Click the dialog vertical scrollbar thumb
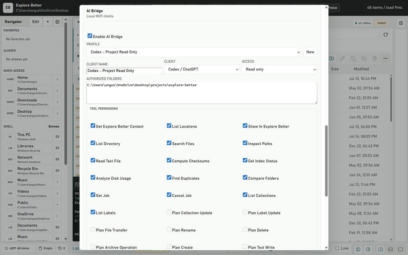Screen dimensions: 408x255 pos(326,161)
